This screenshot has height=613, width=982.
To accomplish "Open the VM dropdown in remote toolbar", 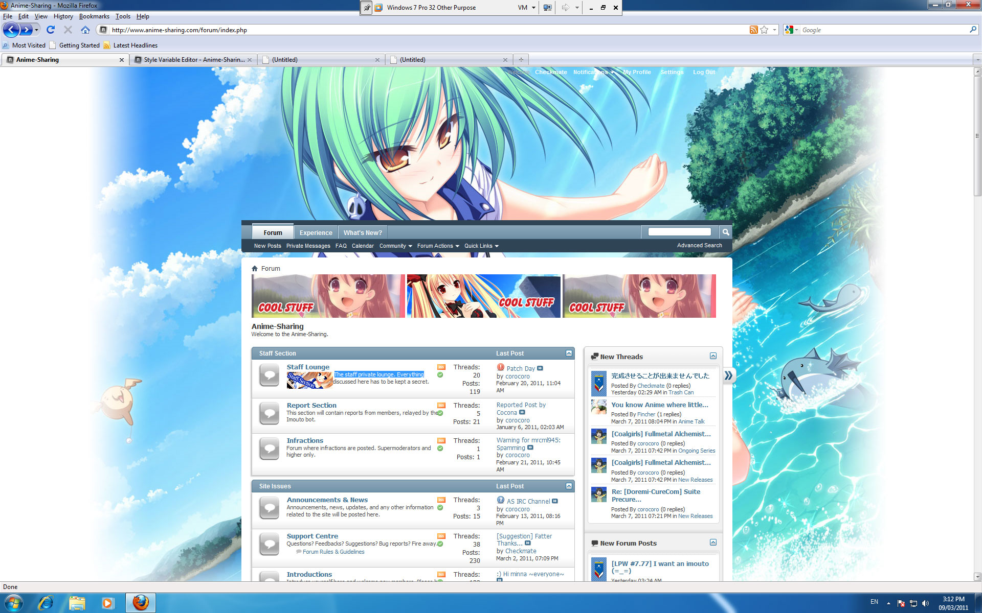I will (527, 8).
